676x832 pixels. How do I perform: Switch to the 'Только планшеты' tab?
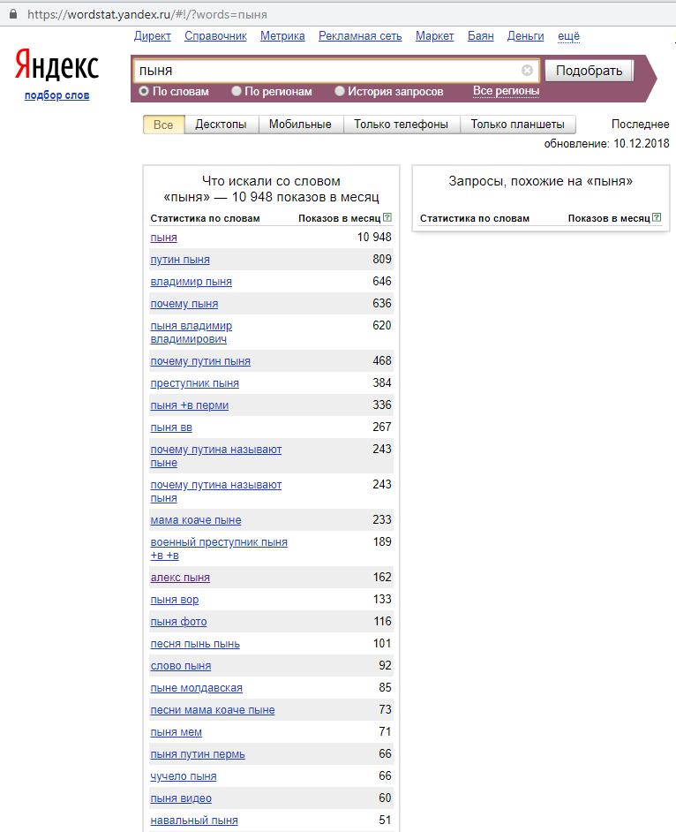click(517, 125)
